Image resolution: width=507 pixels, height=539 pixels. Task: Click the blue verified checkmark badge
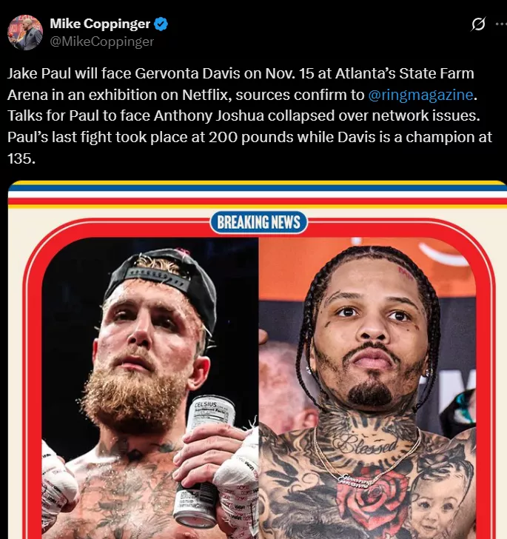point(161,24)
